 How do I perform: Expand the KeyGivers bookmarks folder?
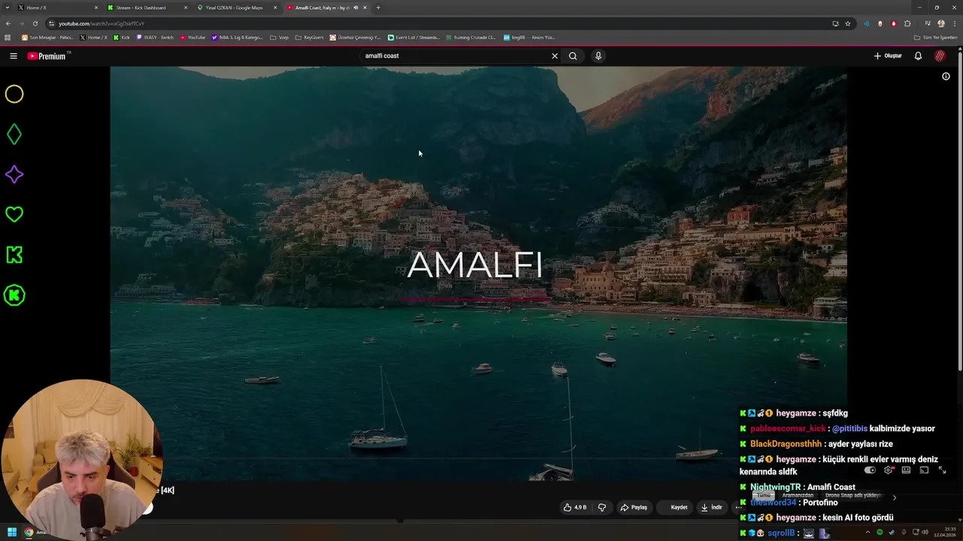(x=309, y=37)
